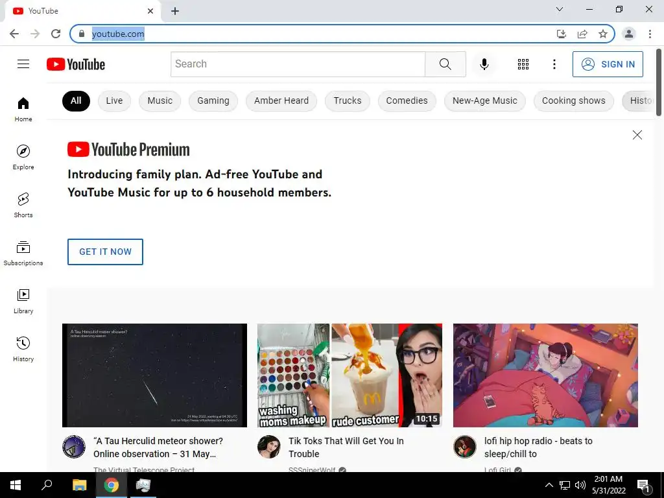Open Explore in sidebar
The image size is (664, 498).
click(x=23, y=157)
